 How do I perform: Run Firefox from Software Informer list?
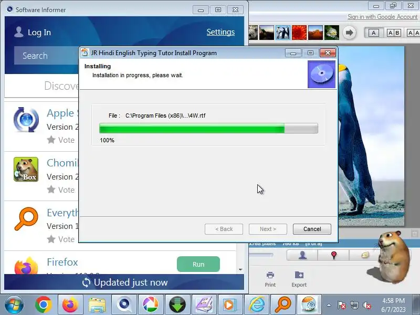(x=198, y=264)
